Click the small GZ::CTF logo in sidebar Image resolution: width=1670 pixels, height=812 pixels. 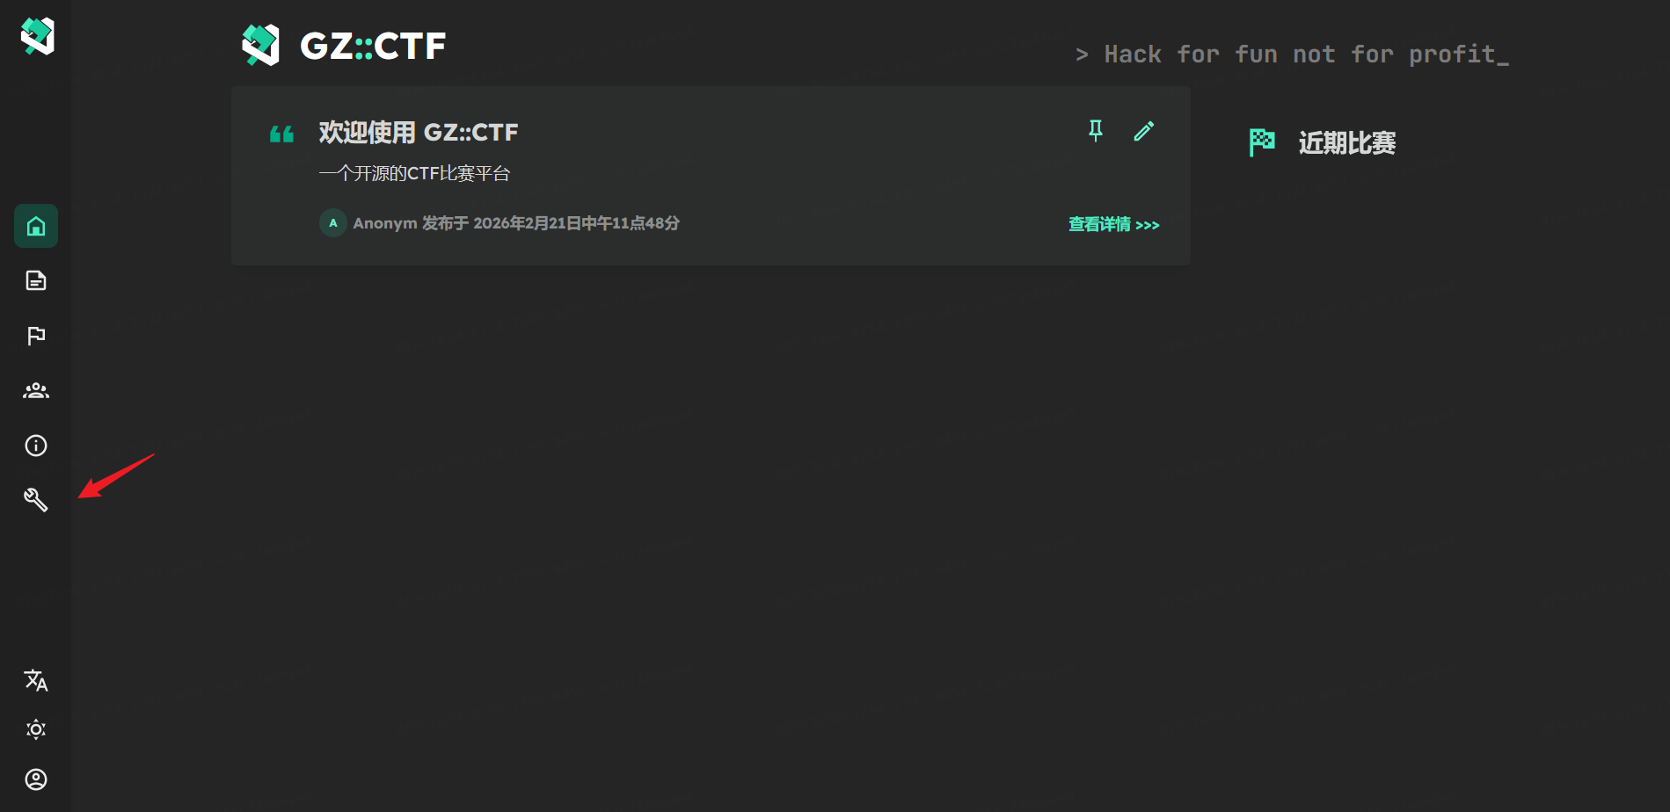[37, 36]
